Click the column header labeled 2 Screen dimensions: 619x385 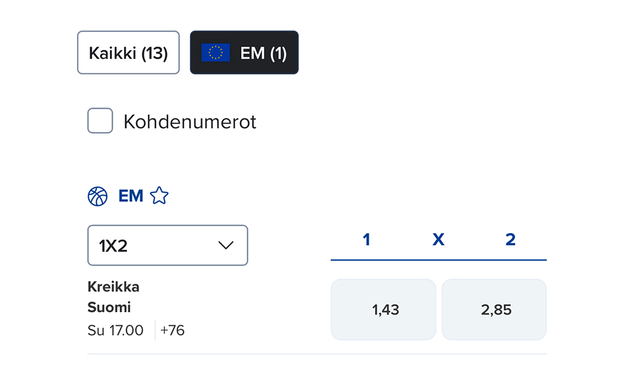point(510,240)
